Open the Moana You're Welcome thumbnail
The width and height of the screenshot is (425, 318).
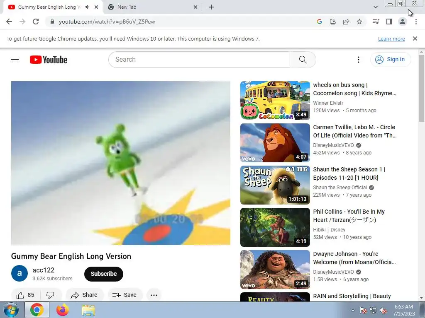(275, 269)
